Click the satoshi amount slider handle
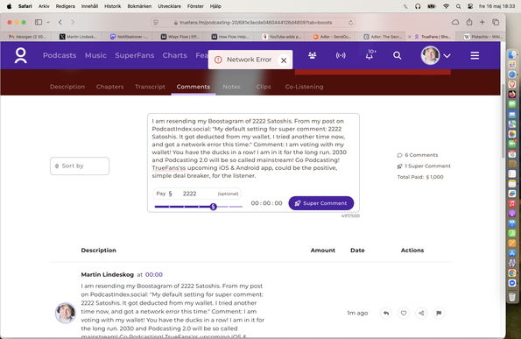Screen dimensions: 521x339 pyautogui.click(x=214, y=207)
